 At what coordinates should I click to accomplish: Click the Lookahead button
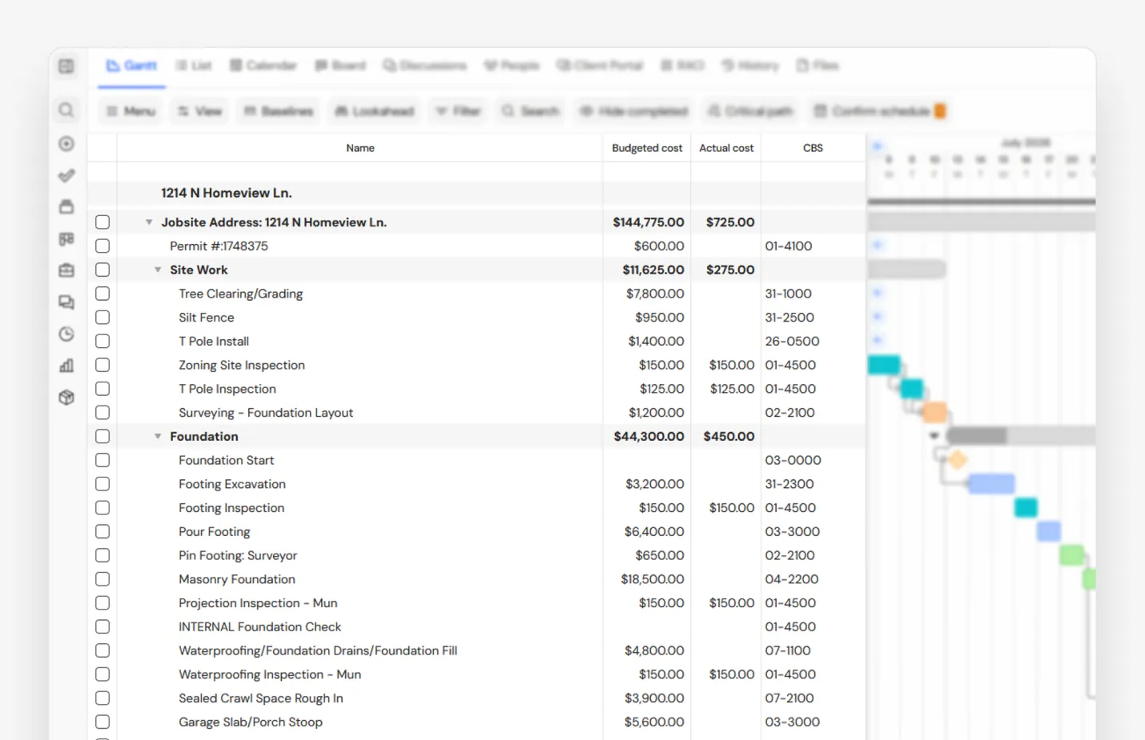(375, 111)
